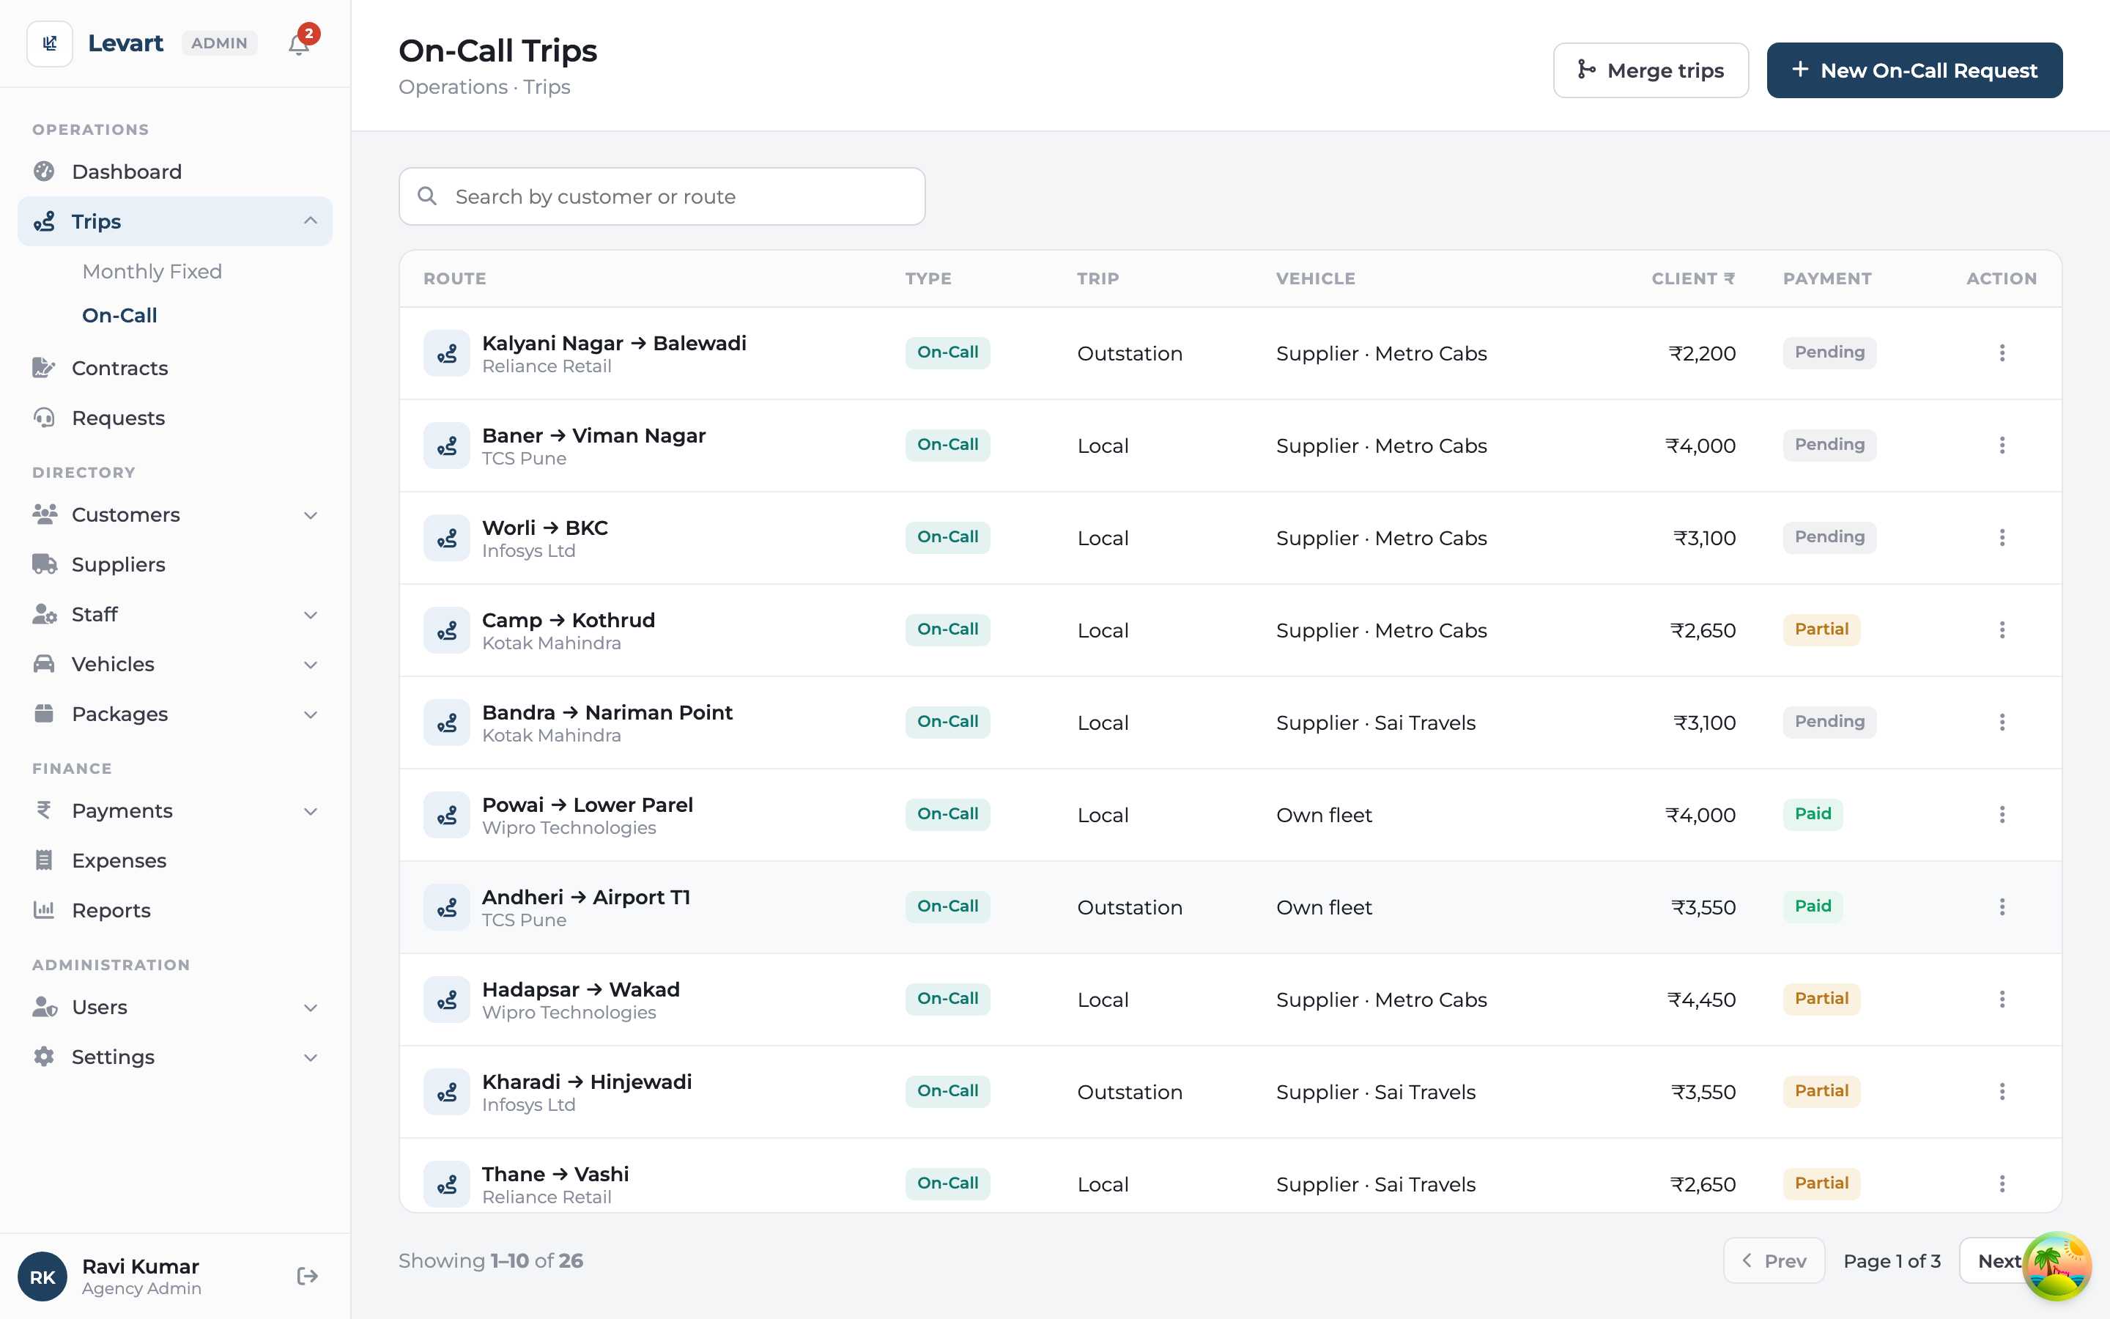Viewport: 2110px width, 1319px height.
Task: Click the search magnifier icon
Action: click(x=427, y=196)
